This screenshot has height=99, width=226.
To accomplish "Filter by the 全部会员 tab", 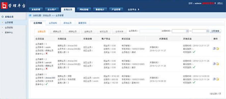I will click(x=41, y=31).
